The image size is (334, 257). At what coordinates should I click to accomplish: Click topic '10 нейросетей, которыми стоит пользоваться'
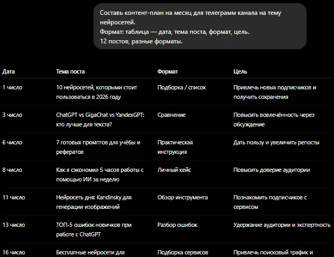97,92
